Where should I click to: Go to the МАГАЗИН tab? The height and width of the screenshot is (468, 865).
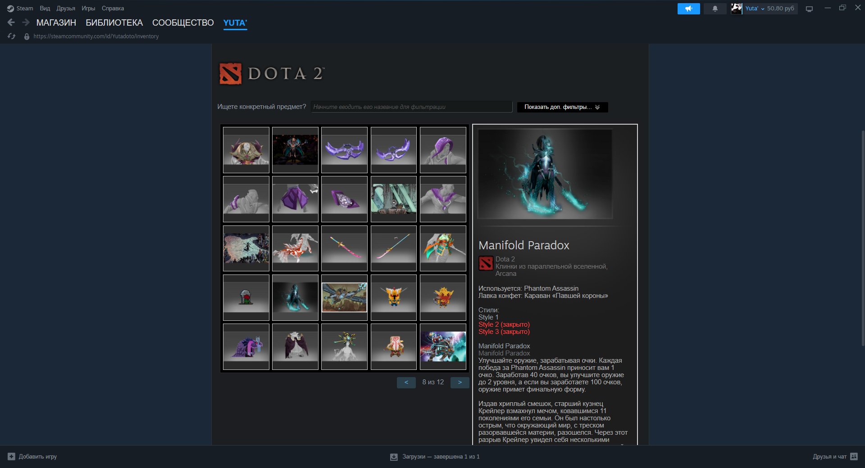point(56,22)
